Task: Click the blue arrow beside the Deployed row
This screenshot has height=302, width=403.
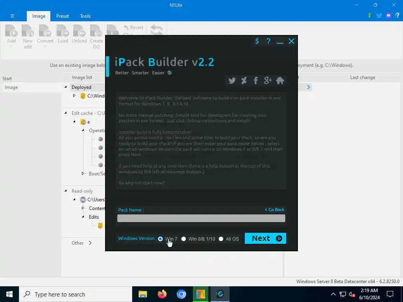Action: tap(309, 87)
